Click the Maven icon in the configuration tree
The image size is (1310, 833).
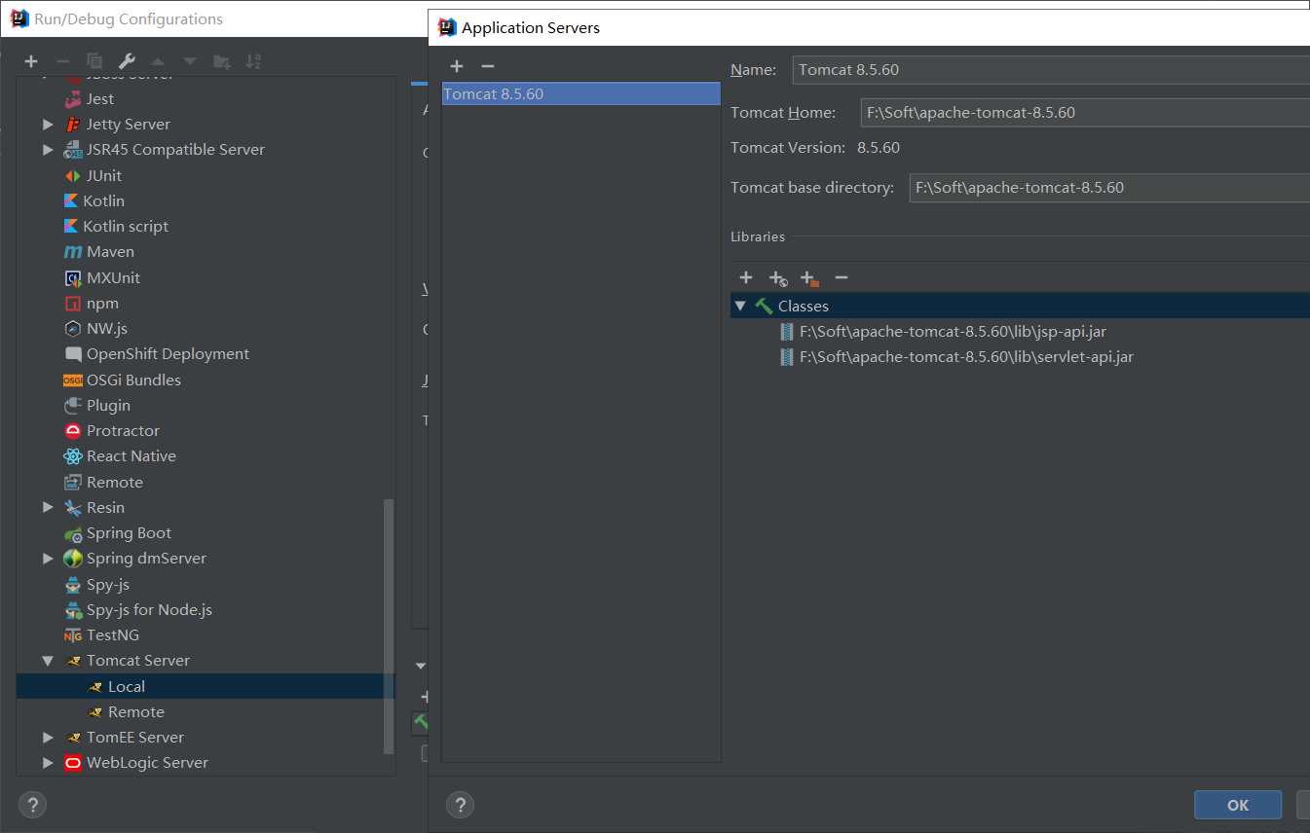tap(73, 251)
